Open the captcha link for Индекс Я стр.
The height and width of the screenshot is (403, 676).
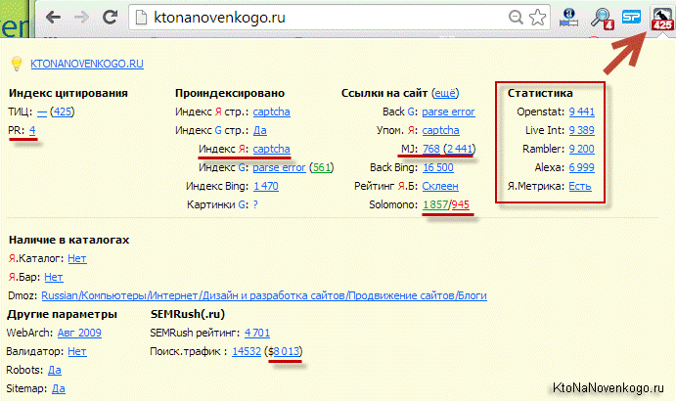point(271,112)
